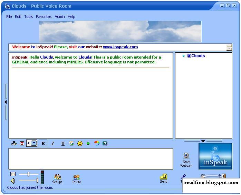Click the Start Webcam button

click(186, 160)
